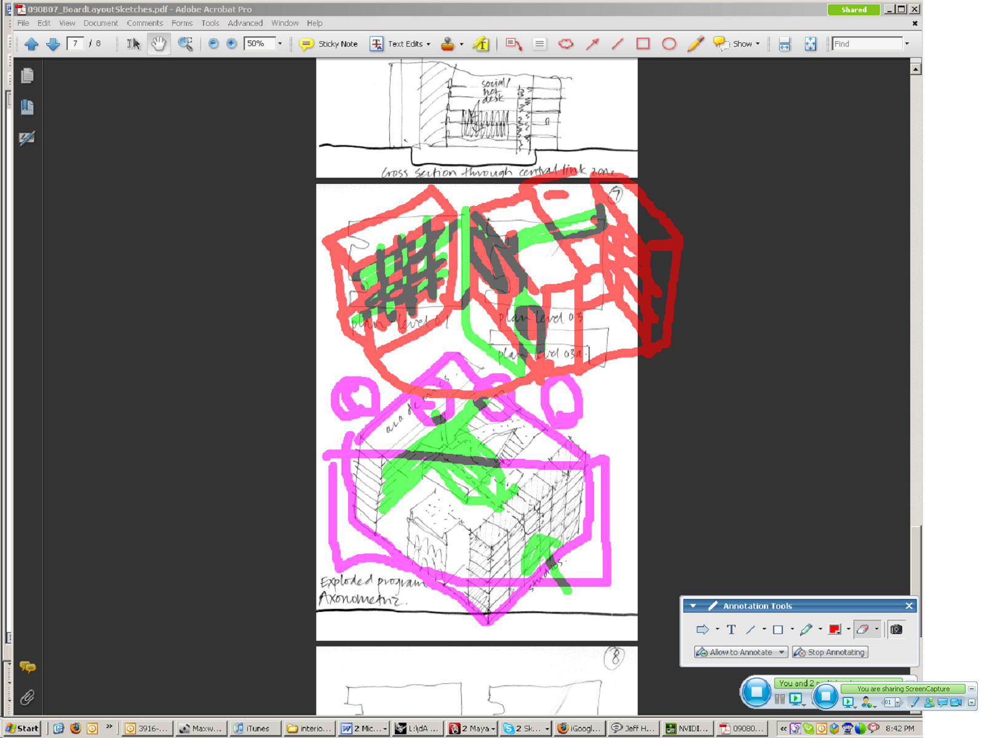This screenshot has height=738, width=984.
Task: Open the eraser options dropdown arrow
Action: 876,629
